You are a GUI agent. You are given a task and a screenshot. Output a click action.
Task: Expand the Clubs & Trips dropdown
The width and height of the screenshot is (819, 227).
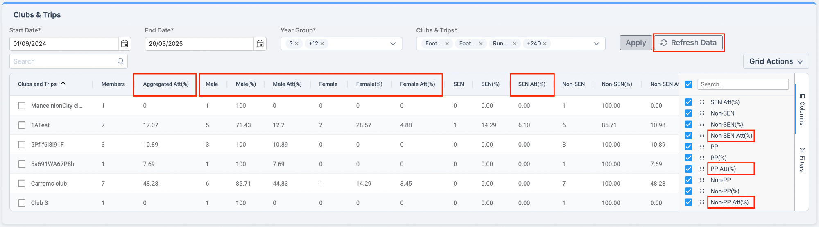[596, 43]
